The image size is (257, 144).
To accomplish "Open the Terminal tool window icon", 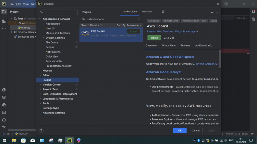I will [4, 113].
